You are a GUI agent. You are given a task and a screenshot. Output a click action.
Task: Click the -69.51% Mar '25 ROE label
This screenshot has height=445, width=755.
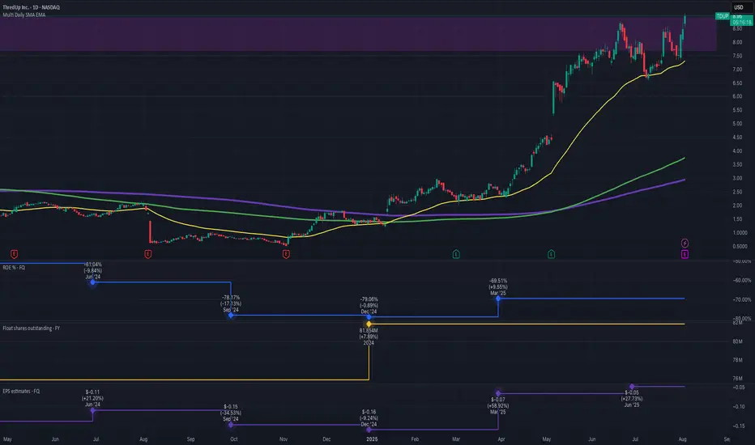498,286
